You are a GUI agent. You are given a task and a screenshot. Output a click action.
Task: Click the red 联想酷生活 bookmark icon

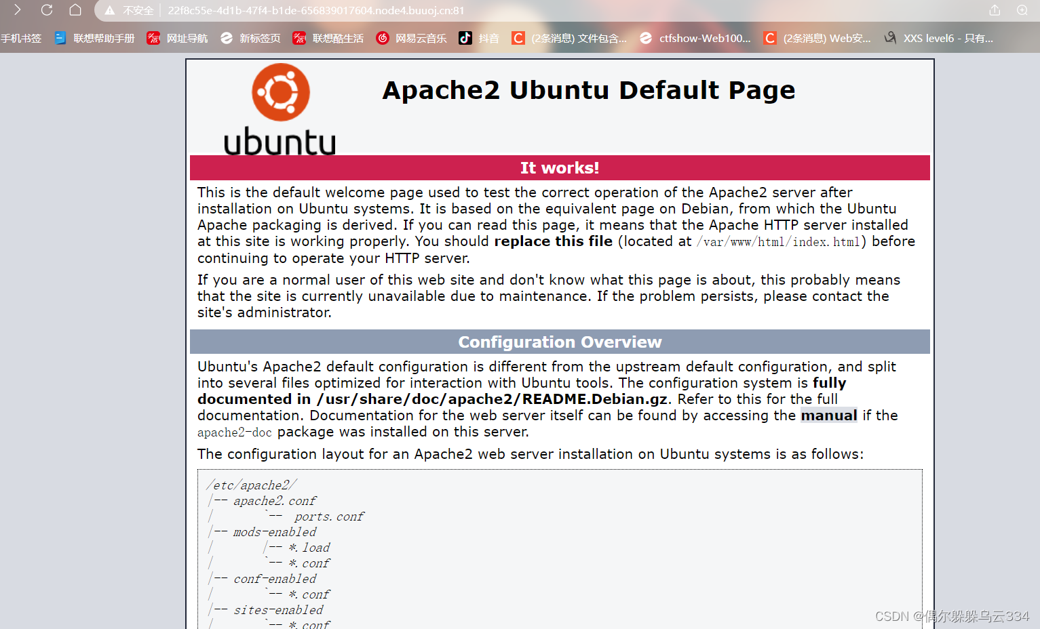[x=299, y=38]
